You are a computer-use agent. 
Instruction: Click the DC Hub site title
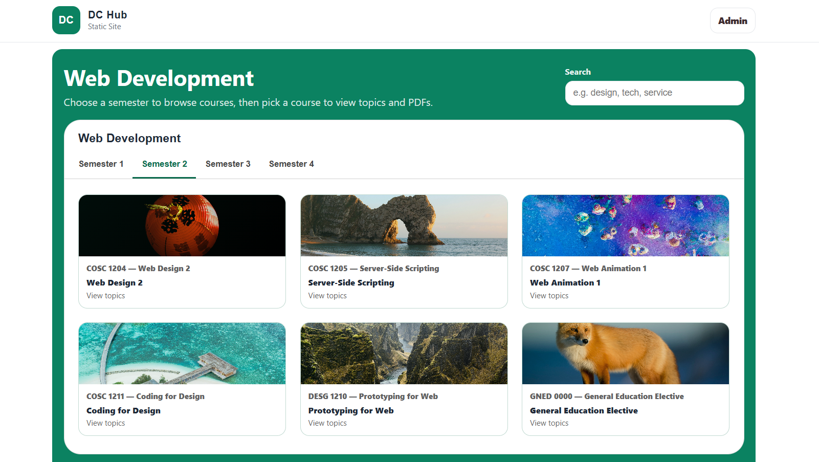(107, 15)
